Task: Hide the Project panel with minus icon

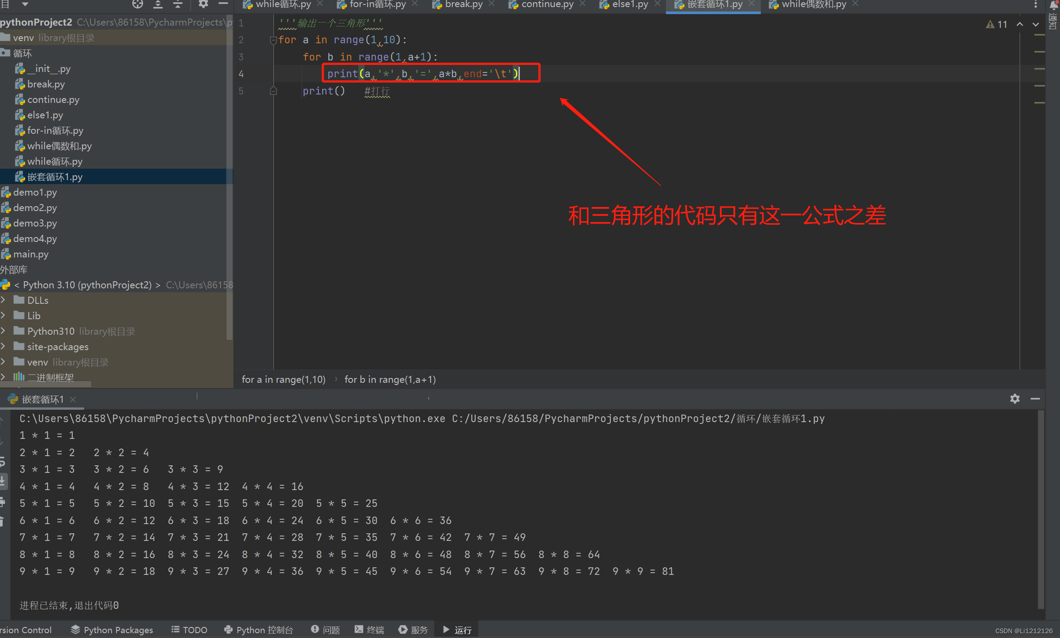Action: (x=223, y=4)
